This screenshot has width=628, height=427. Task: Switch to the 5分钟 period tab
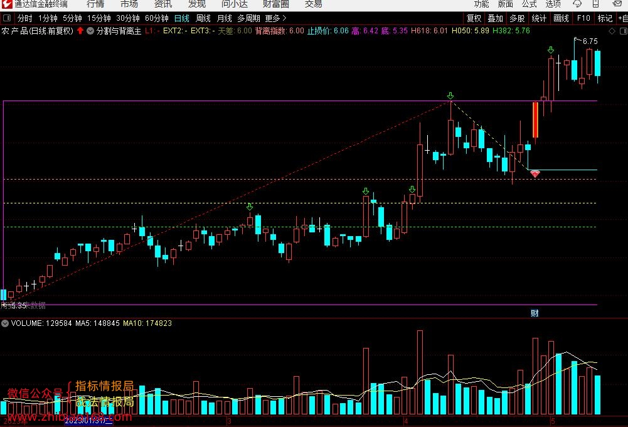(72, 18)
